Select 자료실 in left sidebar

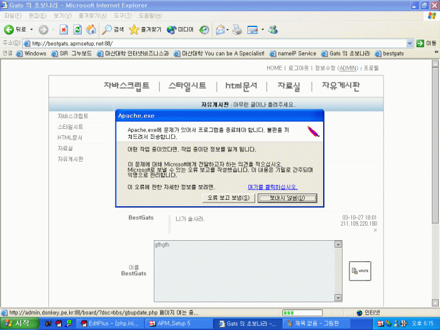[65, 148]
